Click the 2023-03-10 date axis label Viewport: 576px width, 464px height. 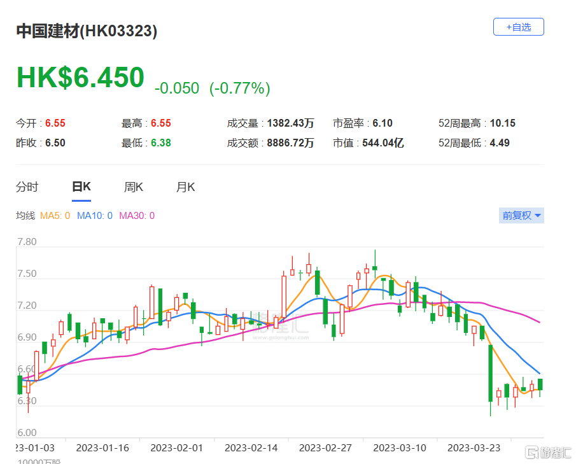point(400,448)
